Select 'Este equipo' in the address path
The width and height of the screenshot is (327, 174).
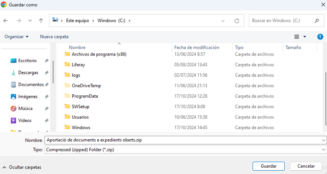(x=78, y=21)
